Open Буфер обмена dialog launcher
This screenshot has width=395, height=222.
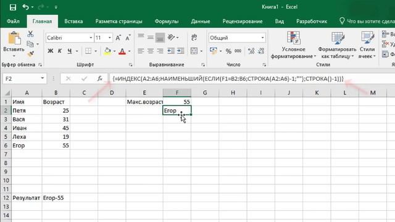click(40, 65)
